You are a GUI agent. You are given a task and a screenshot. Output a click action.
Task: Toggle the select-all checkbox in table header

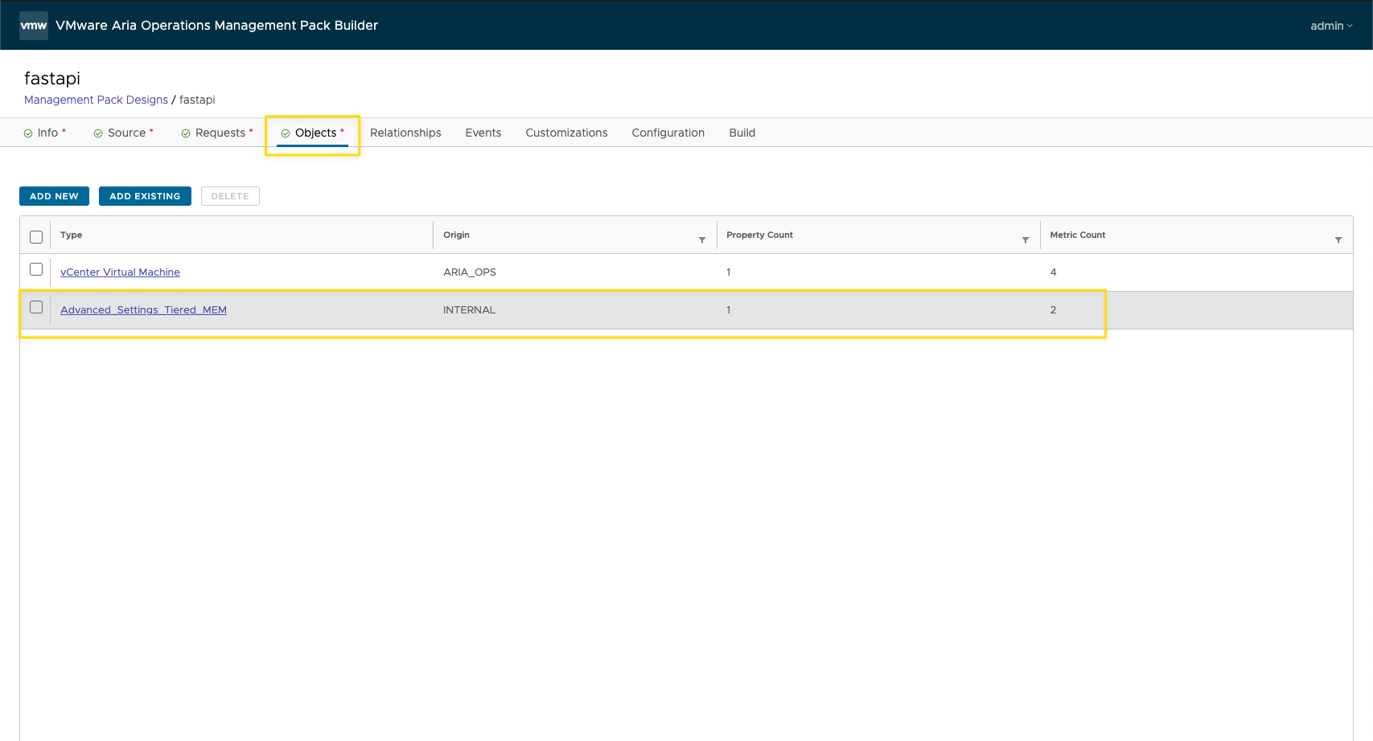[36, 236]
